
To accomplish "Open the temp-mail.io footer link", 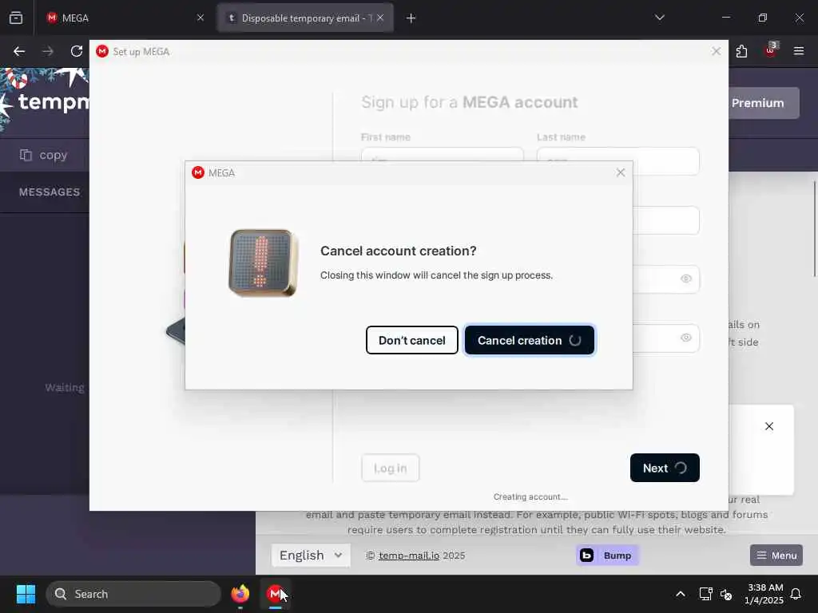I will pos(408,556).
